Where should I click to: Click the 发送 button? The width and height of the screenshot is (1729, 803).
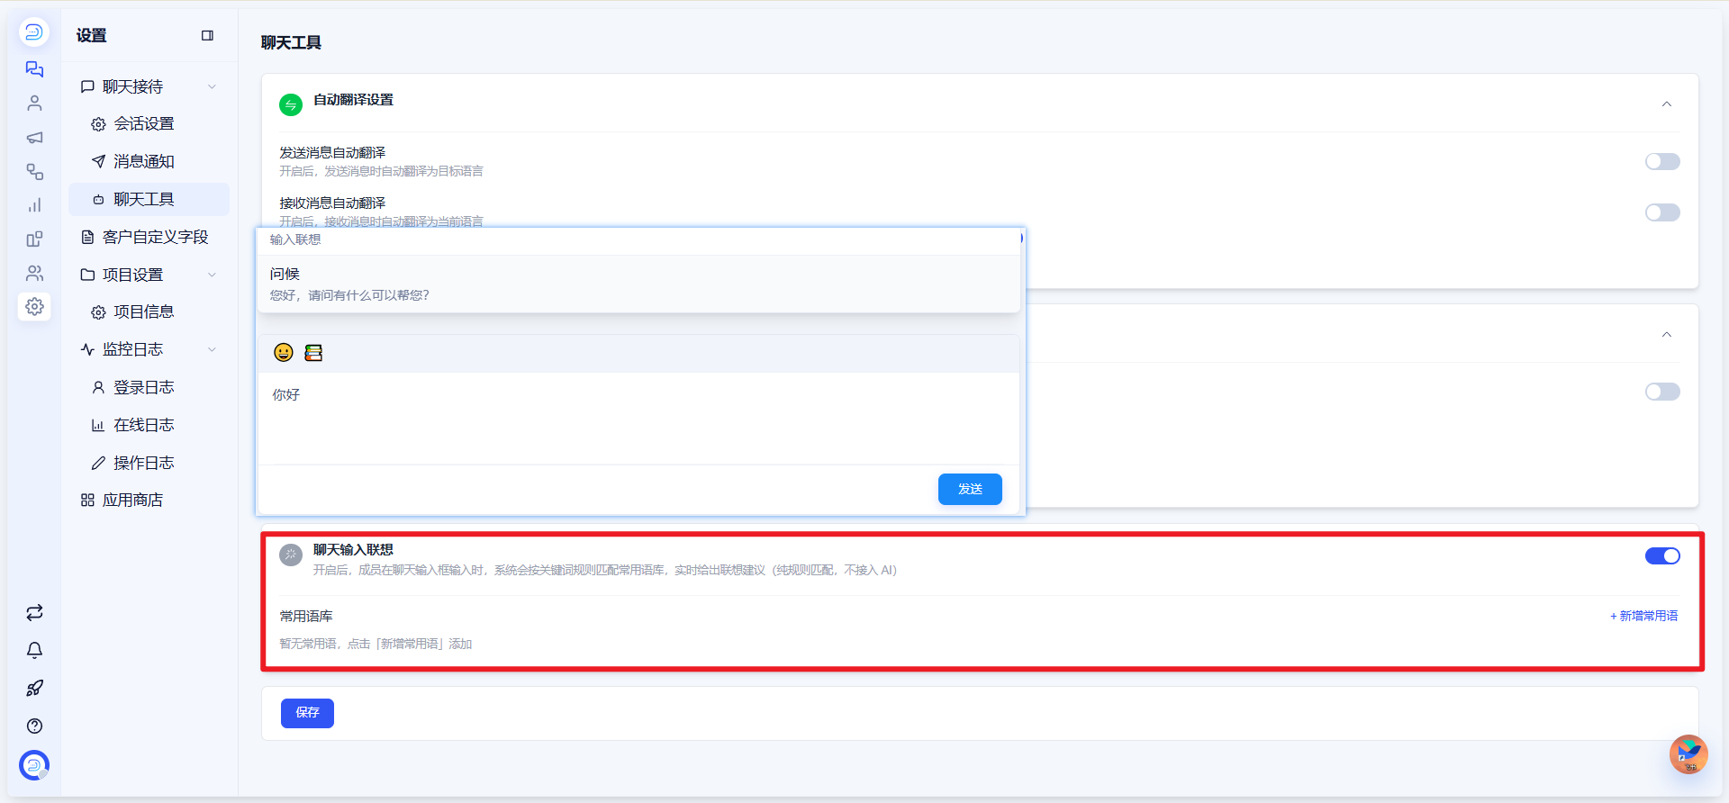[x=970, y=489]
